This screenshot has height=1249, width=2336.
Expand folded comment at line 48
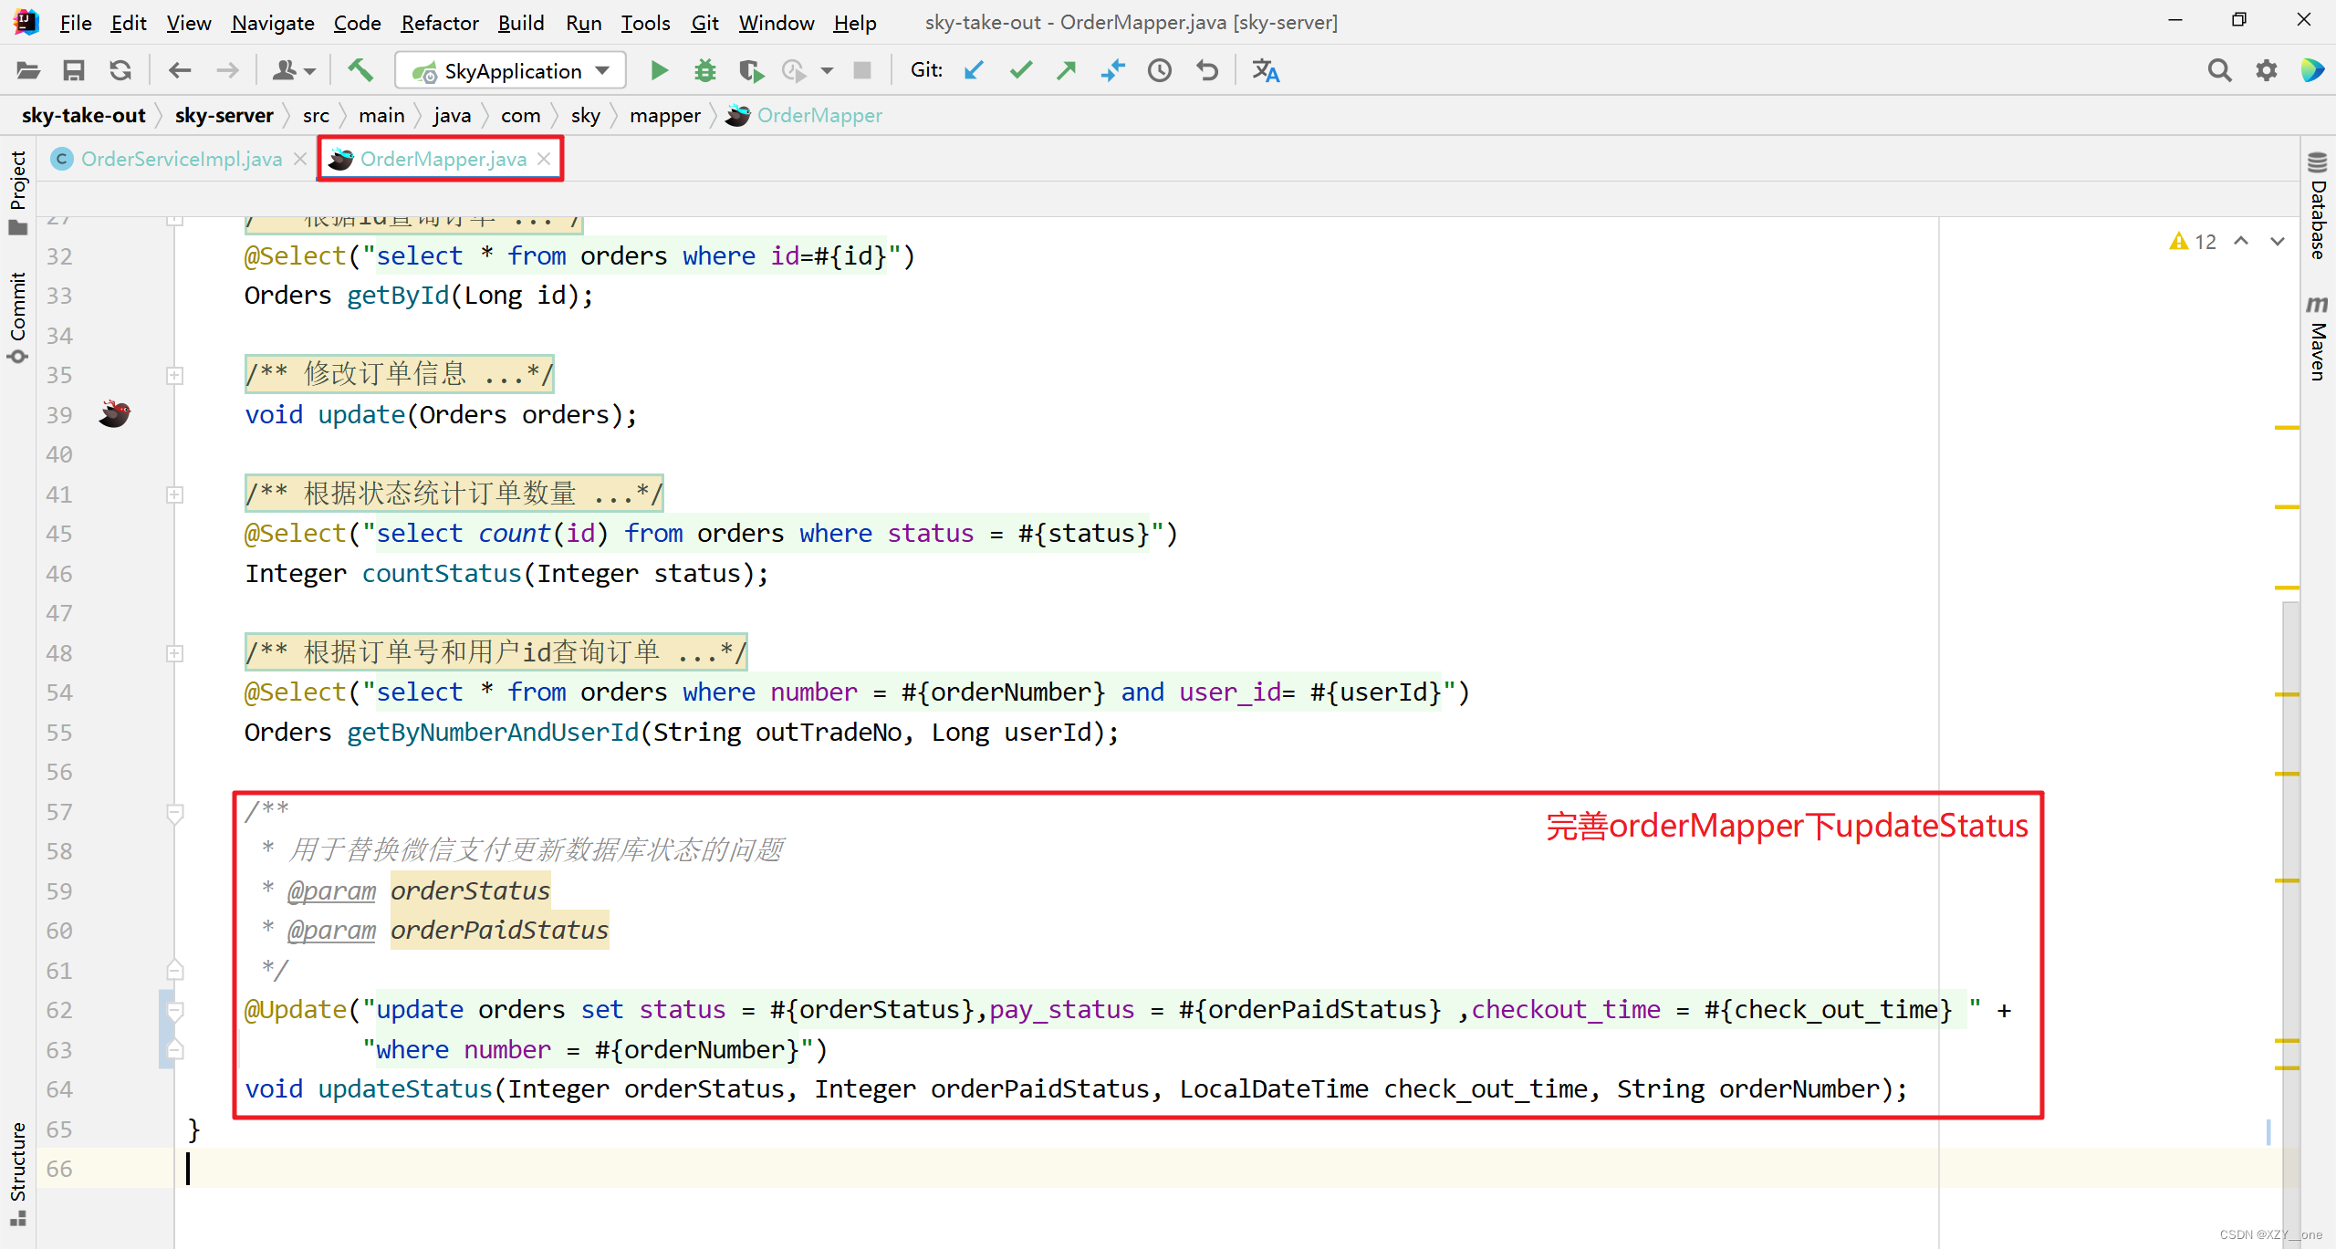point(175,653)
